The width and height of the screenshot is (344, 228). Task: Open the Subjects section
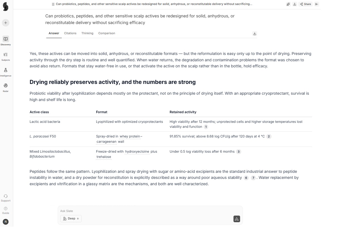pyautogui.click(x=6, y=56)
